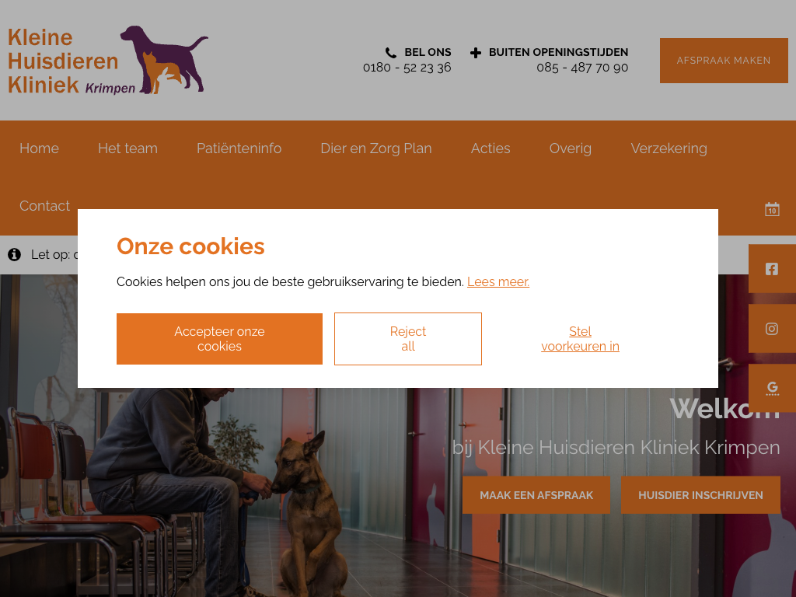Screen dimensions: 796x597
Task: Accept cookies with 'Accepteer onze cookies'
Action: (219, 339)
